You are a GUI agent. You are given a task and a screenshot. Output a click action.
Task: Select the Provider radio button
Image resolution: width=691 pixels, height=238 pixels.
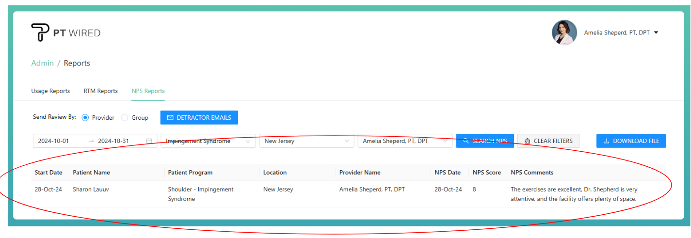point(85,117)
